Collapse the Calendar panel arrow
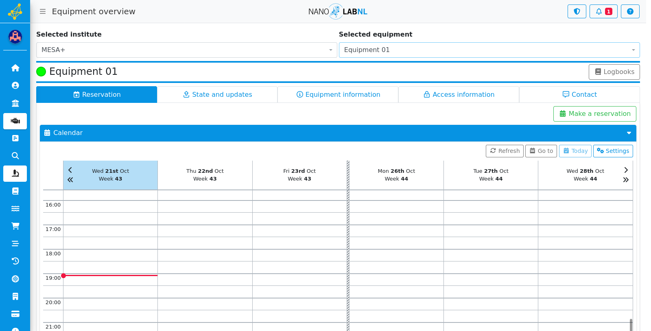Image resolution: width=651 pixels, height=331 pixels. pyautogui.click(x=629, y=133)
